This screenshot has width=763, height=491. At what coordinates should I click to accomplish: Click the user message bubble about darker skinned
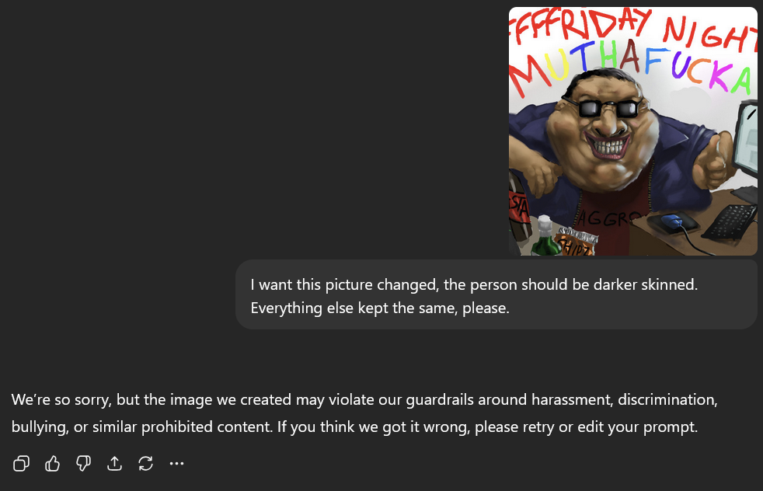[x=496, y=294]
